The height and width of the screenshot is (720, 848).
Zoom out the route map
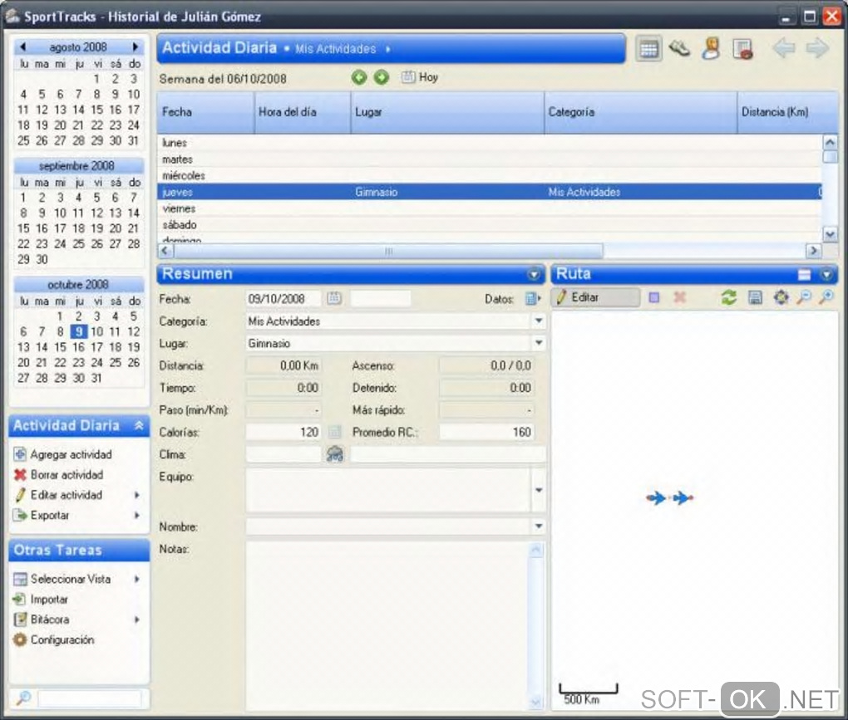coord(804,297)
